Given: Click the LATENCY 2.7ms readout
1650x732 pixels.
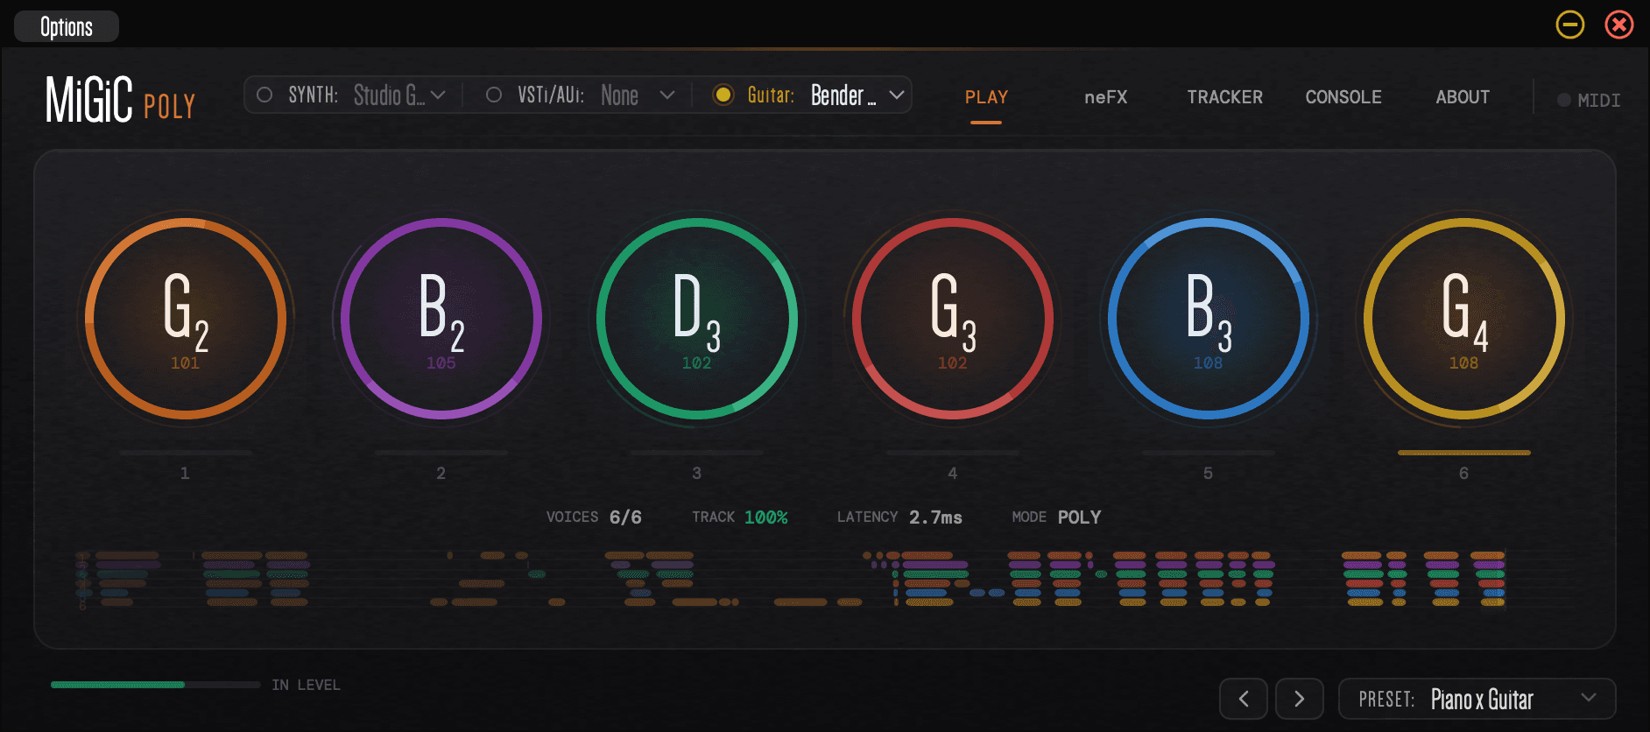Looking at the screenshot, I should [899, 517].
